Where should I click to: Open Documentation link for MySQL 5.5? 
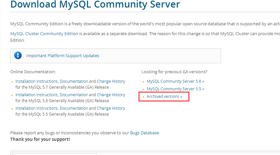[74, 108]
